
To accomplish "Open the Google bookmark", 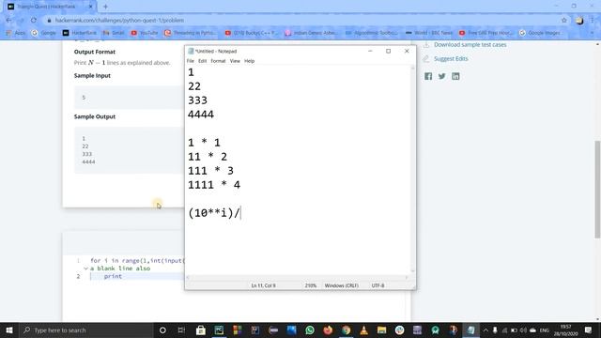I will pos(44,33).
